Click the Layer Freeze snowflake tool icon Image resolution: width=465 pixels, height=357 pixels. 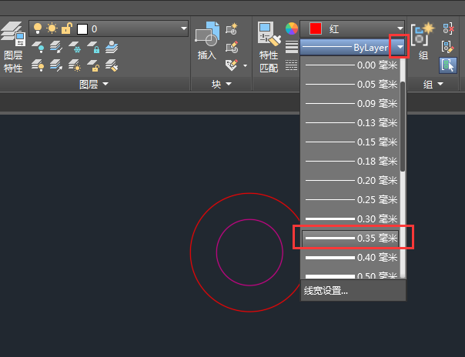(75, 48)
